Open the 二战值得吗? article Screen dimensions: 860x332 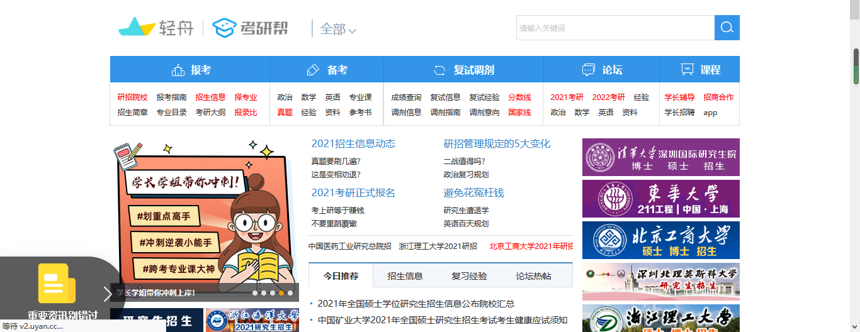click(464, 162)
